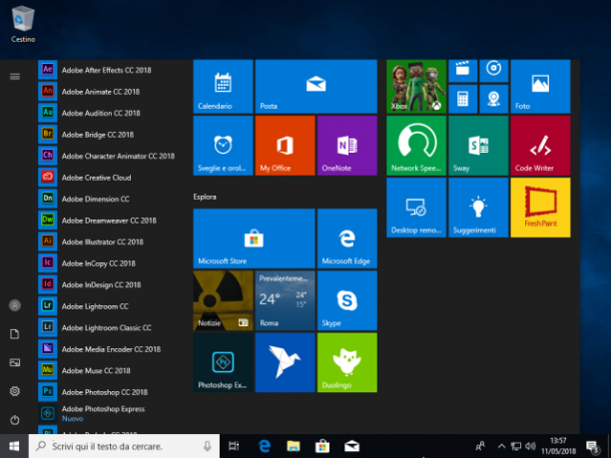Viewport: 611px width, 458px height.
Task: Open the small Groove Music tile
Action: tap(494, 71)
